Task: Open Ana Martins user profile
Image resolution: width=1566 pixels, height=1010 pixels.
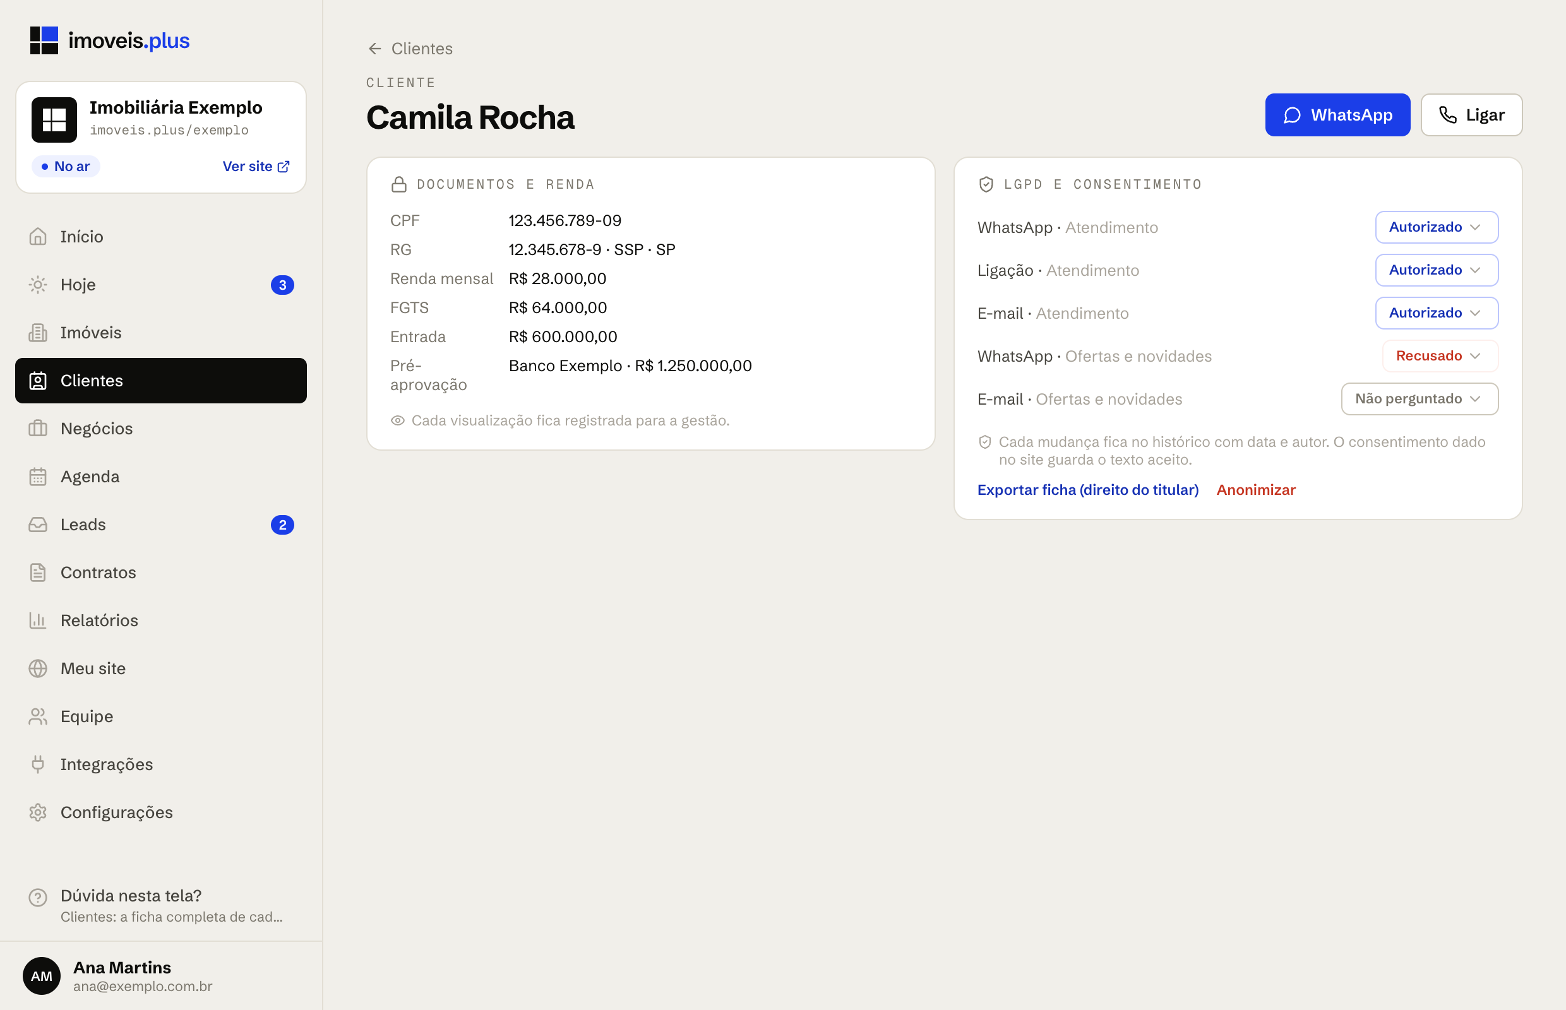Action: coord(161,976)
